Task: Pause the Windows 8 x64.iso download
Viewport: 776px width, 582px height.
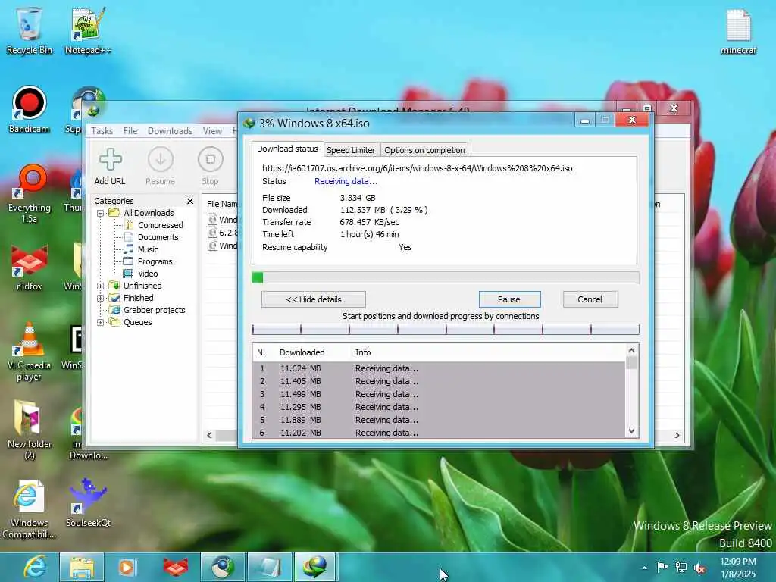Action: coord(509,299)
